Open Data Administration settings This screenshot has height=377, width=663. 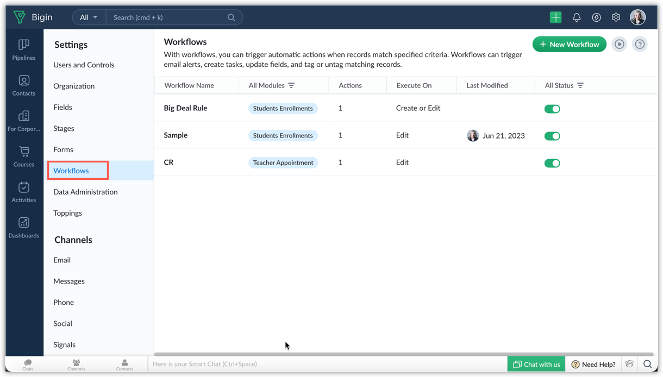click(85, 192)
